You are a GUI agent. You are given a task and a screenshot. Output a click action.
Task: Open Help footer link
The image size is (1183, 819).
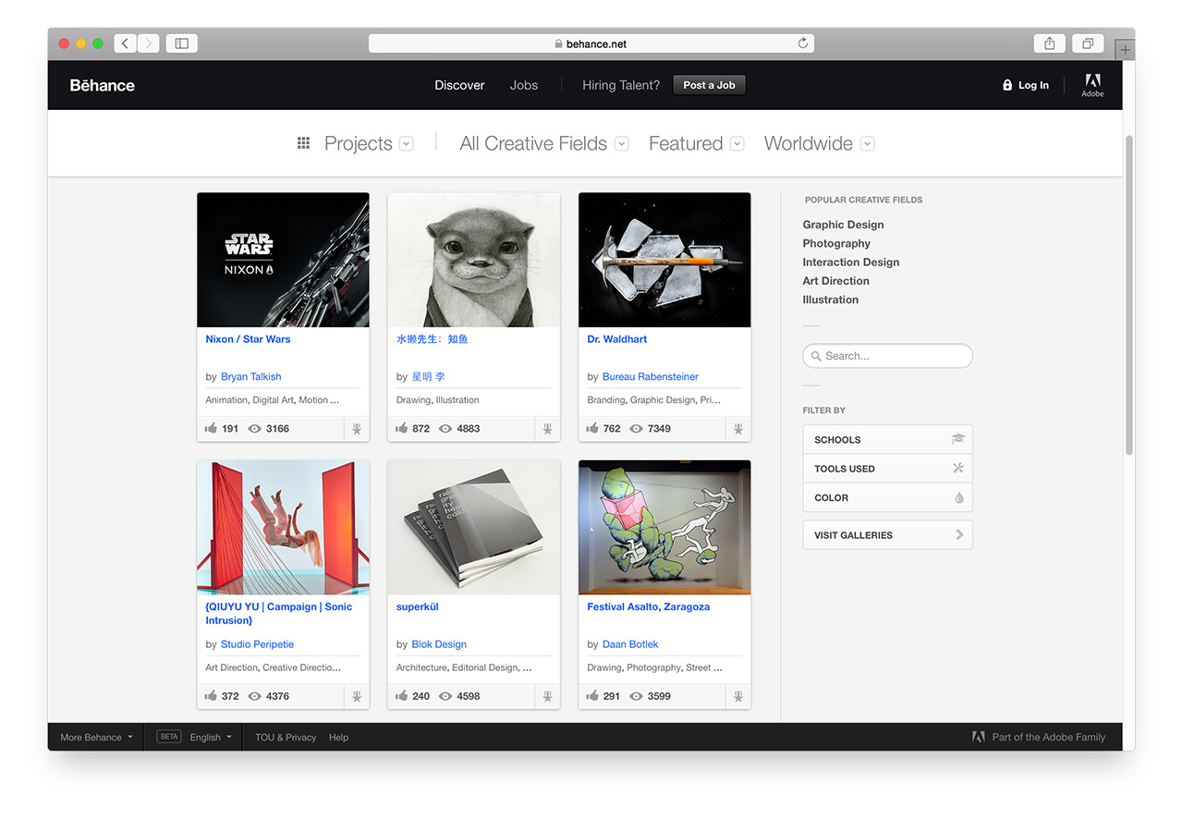coord(338,738)
